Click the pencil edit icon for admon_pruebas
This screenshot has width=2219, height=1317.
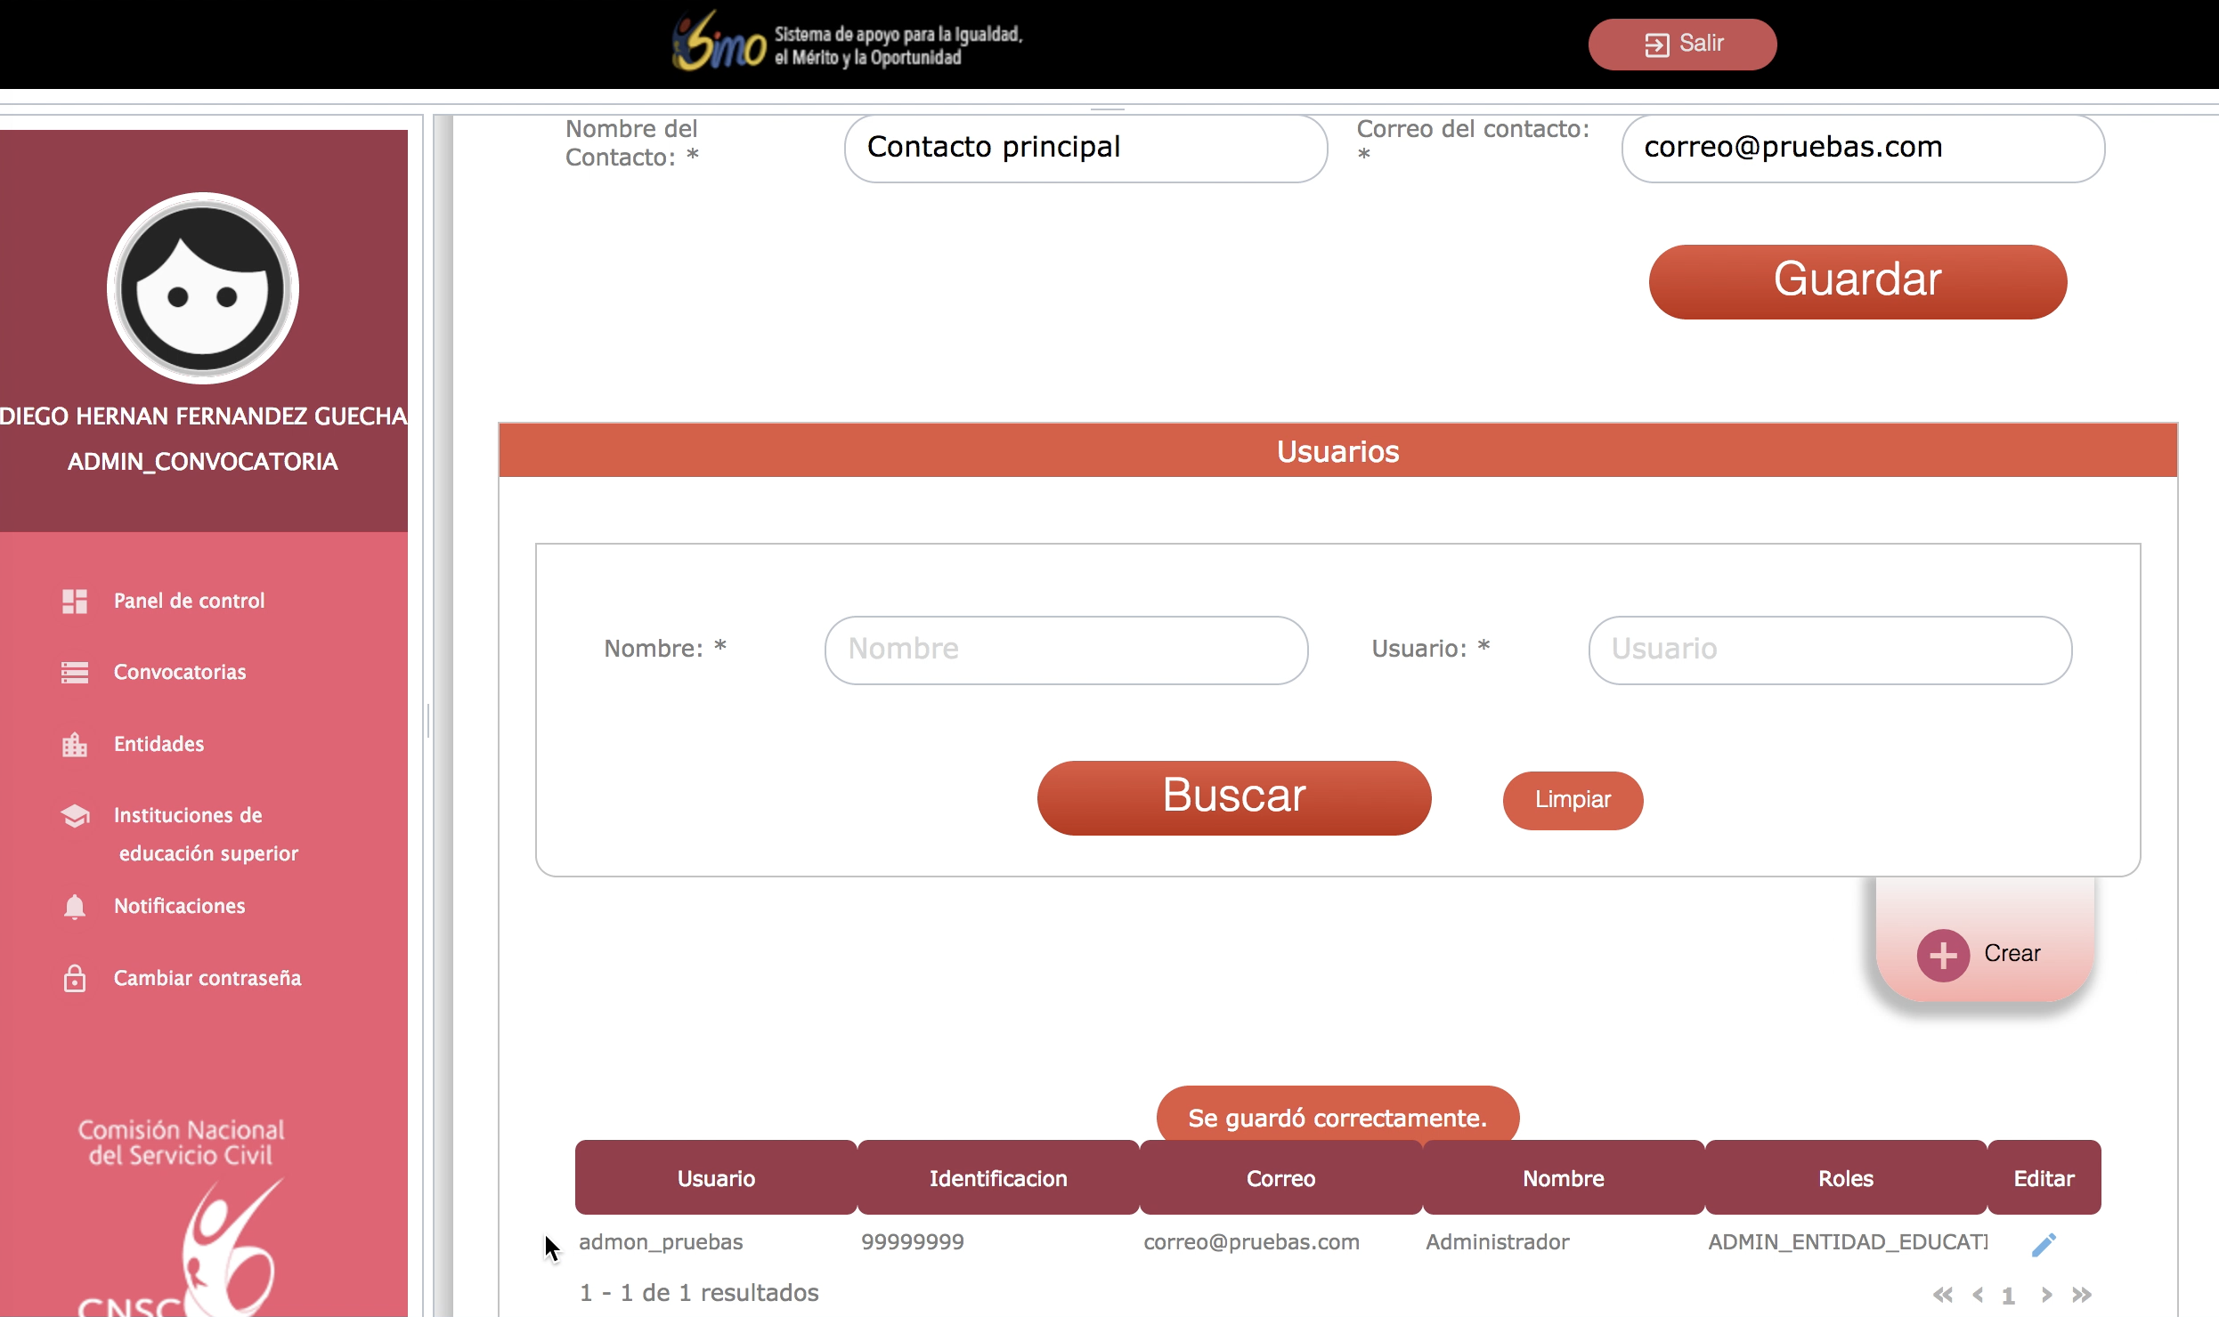2044,1244
